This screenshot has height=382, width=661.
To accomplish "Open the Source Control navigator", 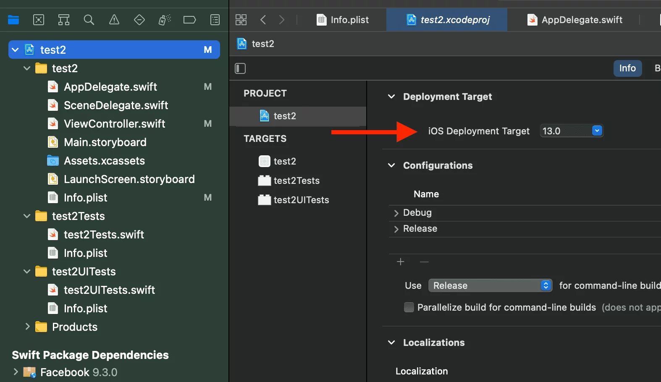I will pos(39,20).
